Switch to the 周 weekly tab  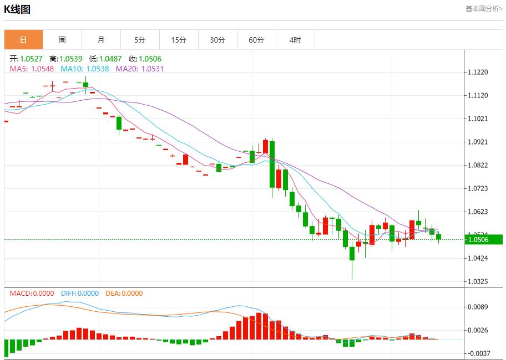pos(62,40)
